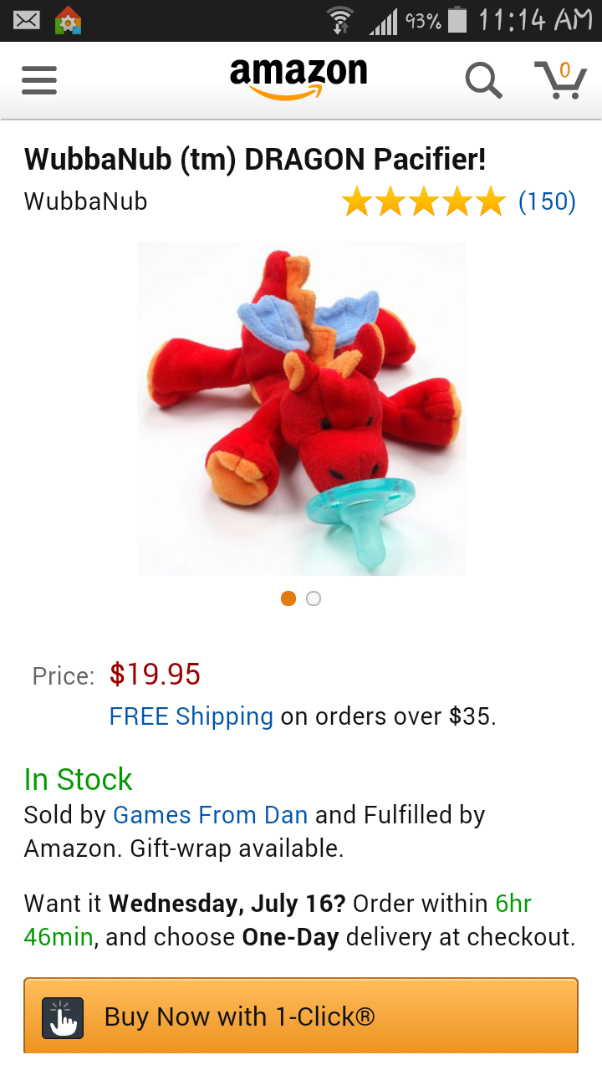Open the shopping cart icon
Screen dimensions: 602x1070
[560, 80]
